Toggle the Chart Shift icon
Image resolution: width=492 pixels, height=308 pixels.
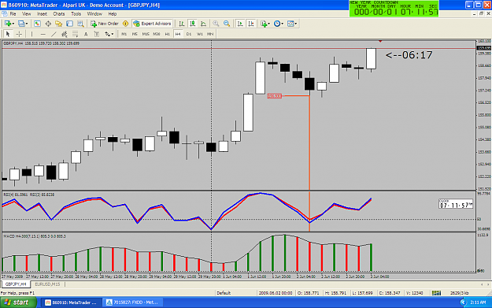point(251,24)
